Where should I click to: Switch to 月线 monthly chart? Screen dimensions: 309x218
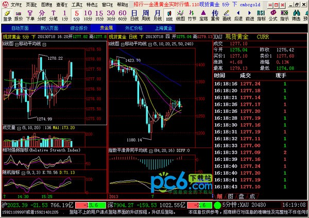coord(158,15)
